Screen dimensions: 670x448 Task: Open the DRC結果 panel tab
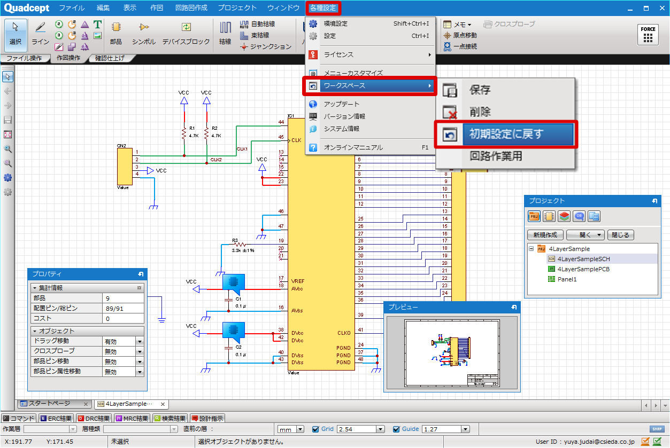click(x=94, y=419)
